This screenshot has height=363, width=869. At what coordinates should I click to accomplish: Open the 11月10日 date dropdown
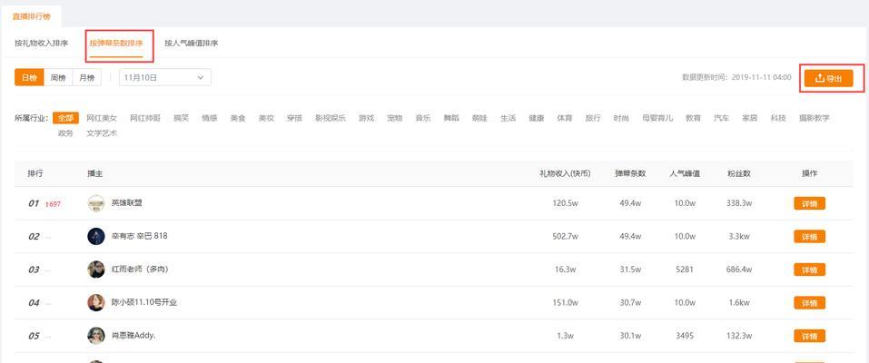(x=165, y=77)
